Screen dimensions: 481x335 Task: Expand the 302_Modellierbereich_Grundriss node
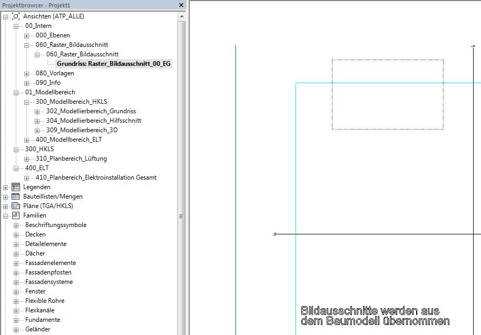(37, 111)
